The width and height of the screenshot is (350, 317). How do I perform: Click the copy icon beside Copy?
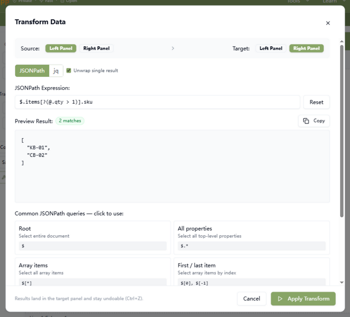pyautogui.click(x=306, y=121)
